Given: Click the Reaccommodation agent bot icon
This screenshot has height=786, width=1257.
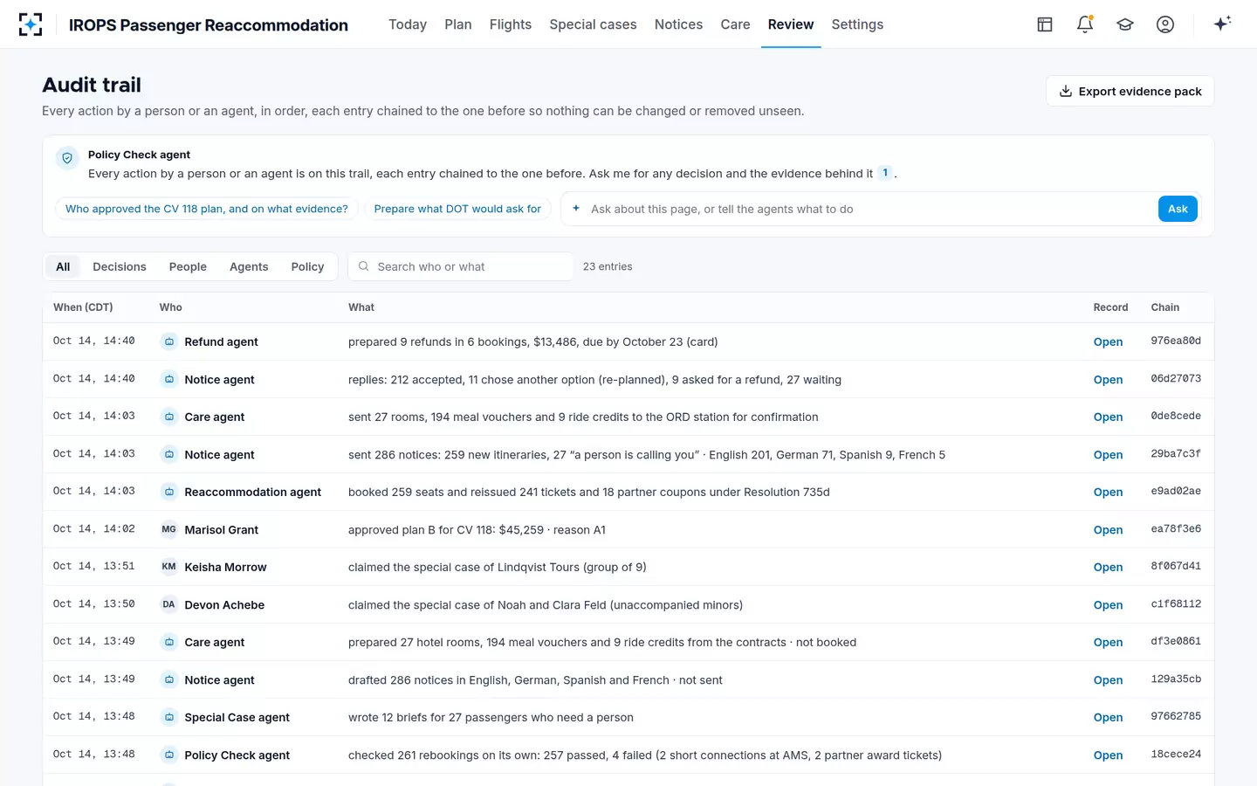Looking at the screenshot, I should (x=169, y=492).
